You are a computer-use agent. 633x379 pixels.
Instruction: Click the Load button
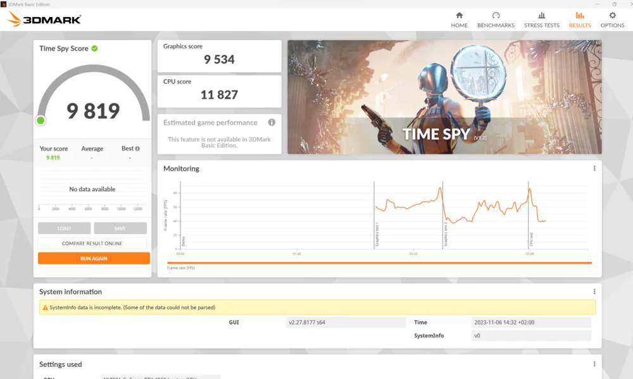point(64,228)
